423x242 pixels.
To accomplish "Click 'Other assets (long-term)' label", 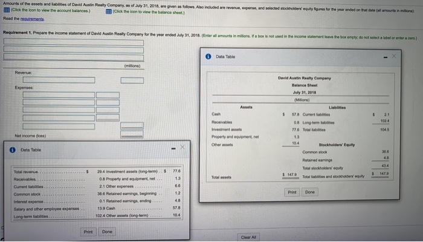I will pyautogui.click(x=127, y=215).
